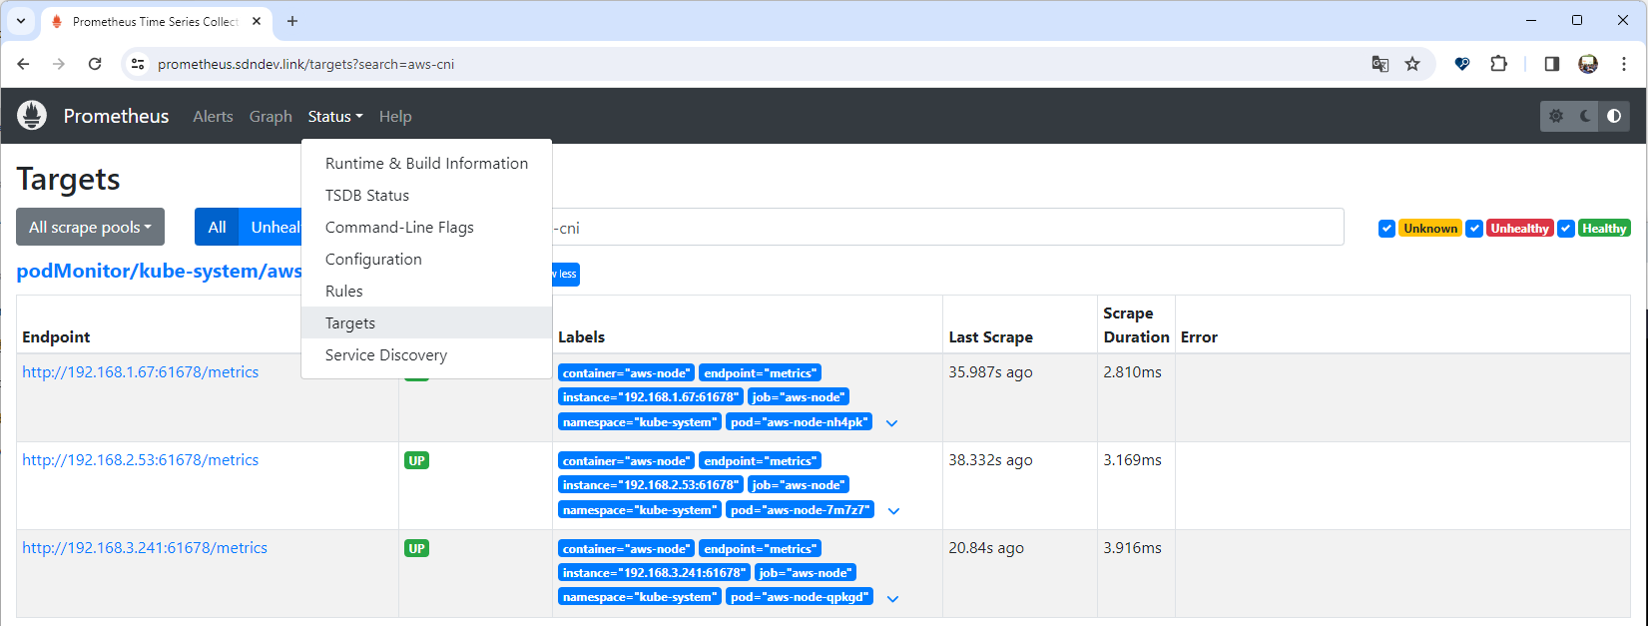Expand labels for pod aws-node-qpkgd
This screenshot has height=626, width=1648.
[x=893, y=599]
